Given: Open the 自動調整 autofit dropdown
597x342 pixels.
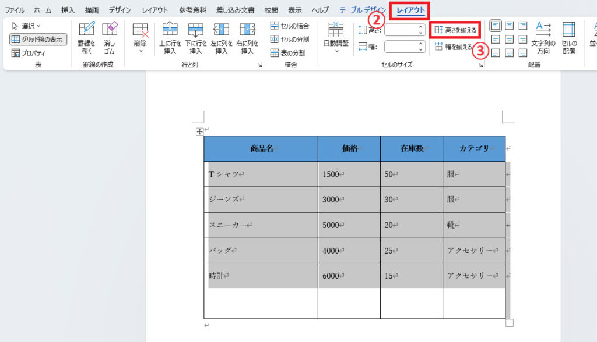Looking at the screenshot, I should pos(336,38).
